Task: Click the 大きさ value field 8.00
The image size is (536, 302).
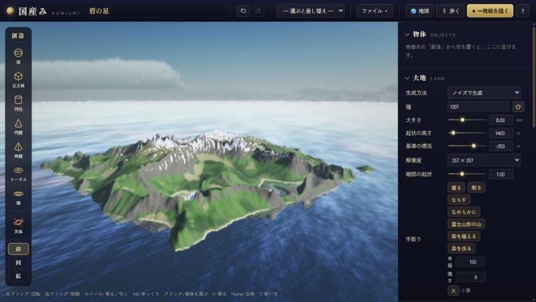Action: click(500, 120)
